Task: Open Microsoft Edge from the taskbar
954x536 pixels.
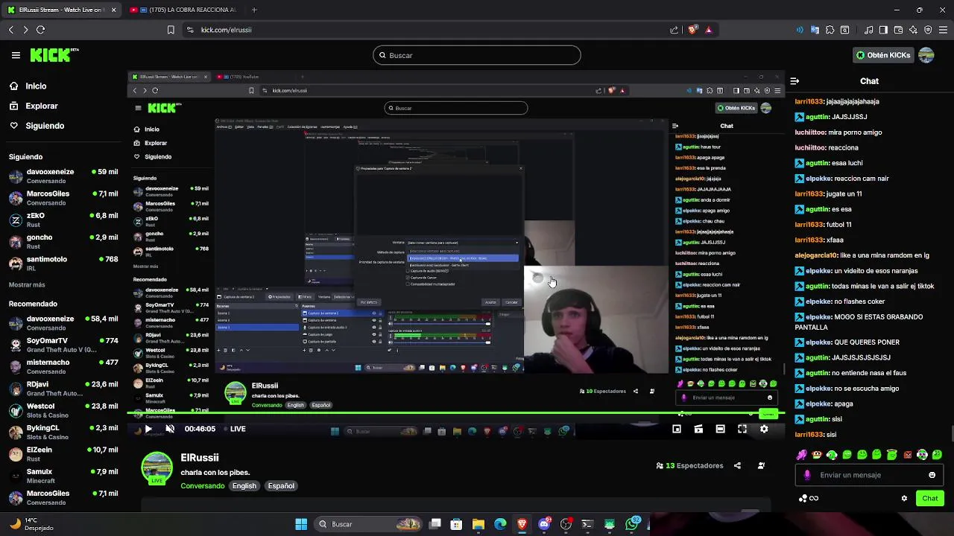Action: coord(500,524)
